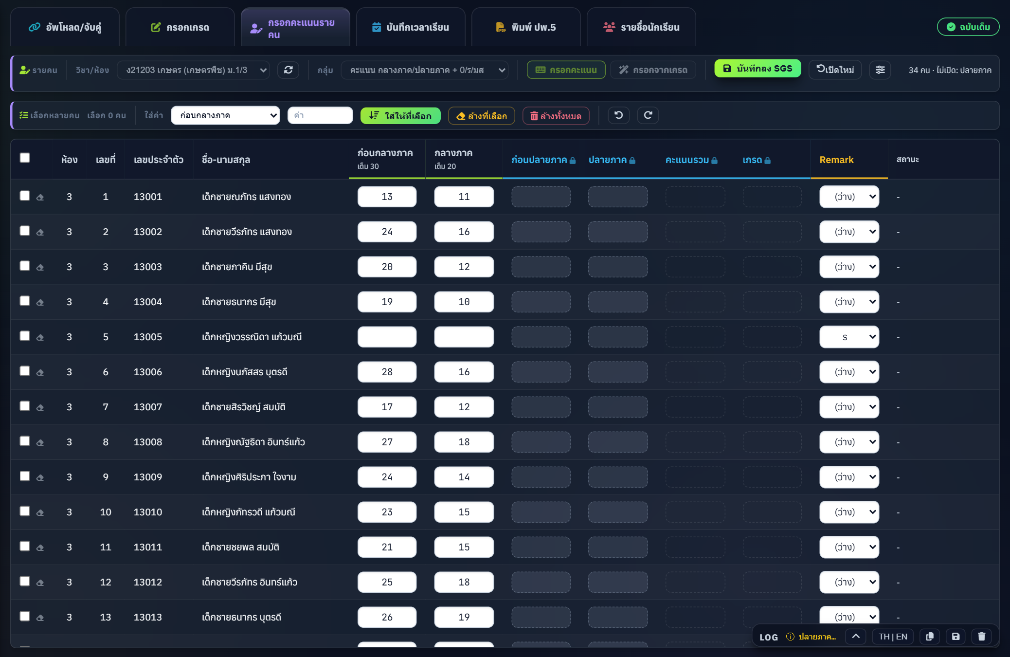This screenshot has height=657, width=1010.
Task: Click the ล้างทั้งหมด button
Action: coord(556,115)
